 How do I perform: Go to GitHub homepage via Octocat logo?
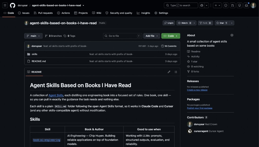[x=13, y=5]
